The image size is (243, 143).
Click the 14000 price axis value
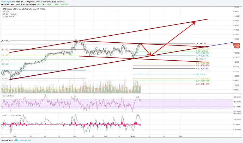[x=236, y=30]
